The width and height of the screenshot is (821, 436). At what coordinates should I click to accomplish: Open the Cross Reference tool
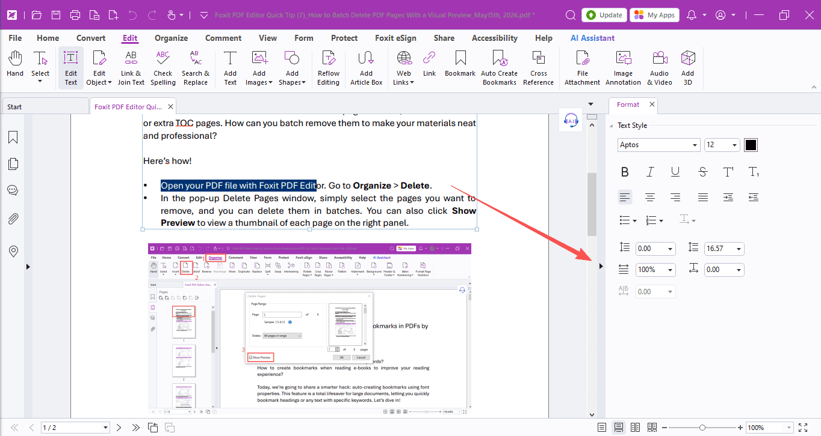538,67
